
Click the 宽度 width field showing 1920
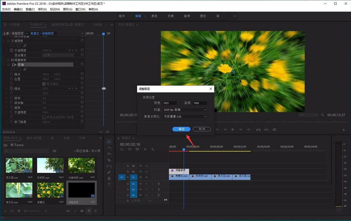tap(170, 103)
